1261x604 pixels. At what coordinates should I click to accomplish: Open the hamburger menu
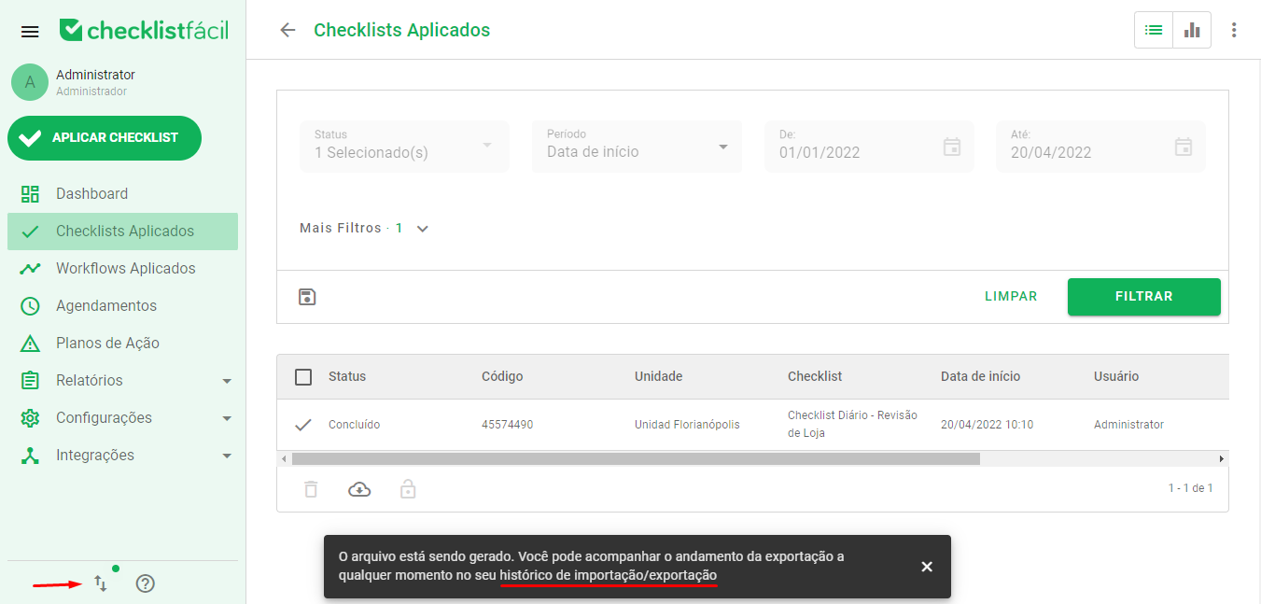[30, 32]
